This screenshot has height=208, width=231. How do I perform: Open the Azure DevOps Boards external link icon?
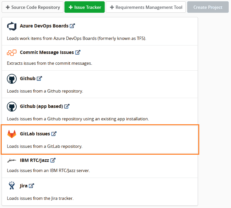coord(72,26)
